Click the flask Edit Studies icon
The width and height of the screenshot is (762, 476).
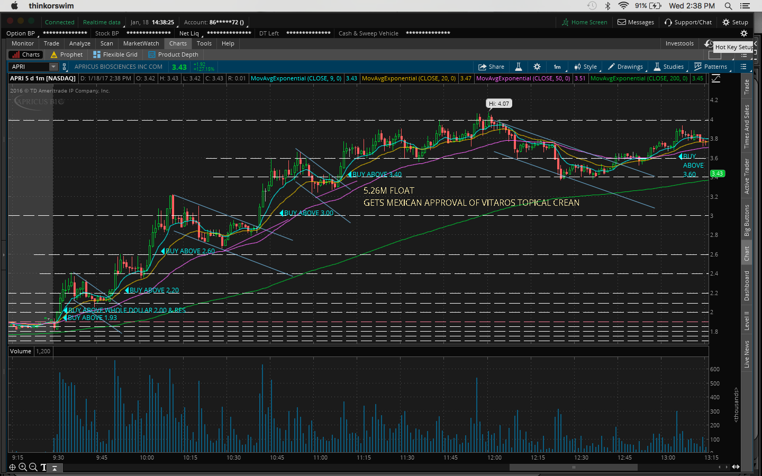click(519, 67)
